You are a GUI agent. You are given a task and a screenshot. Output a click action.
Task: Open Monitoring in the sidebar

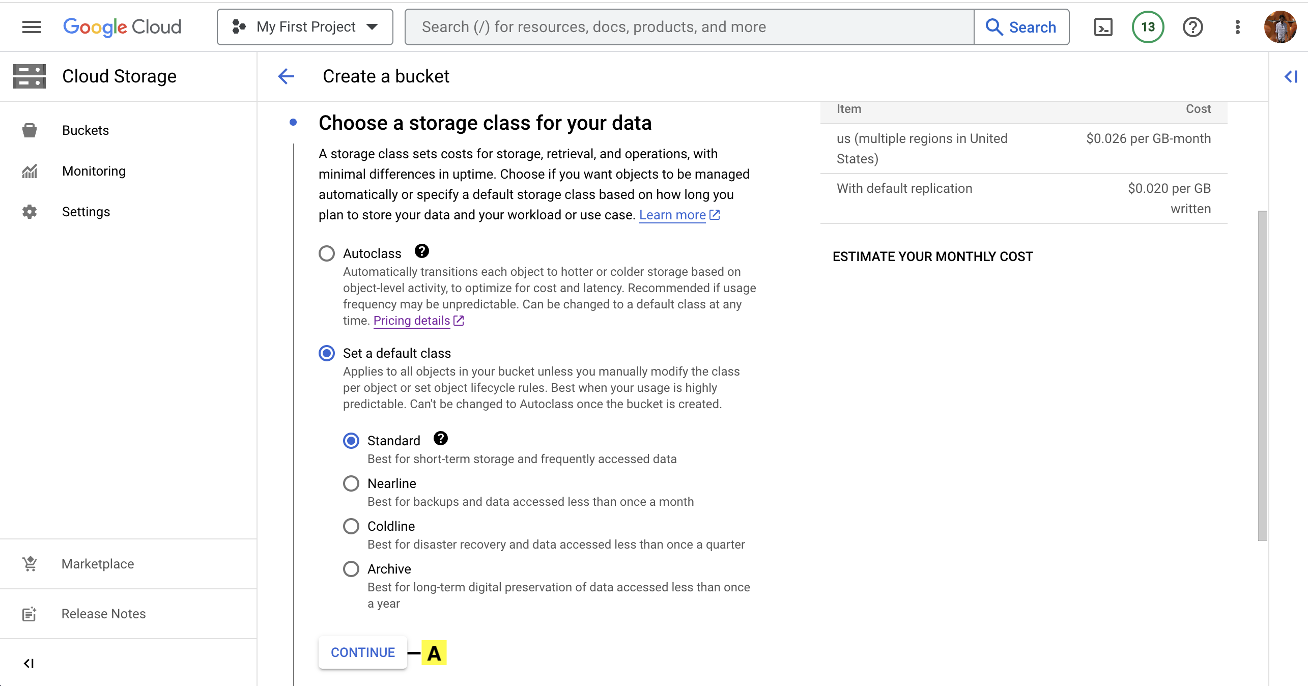[128, 171]
